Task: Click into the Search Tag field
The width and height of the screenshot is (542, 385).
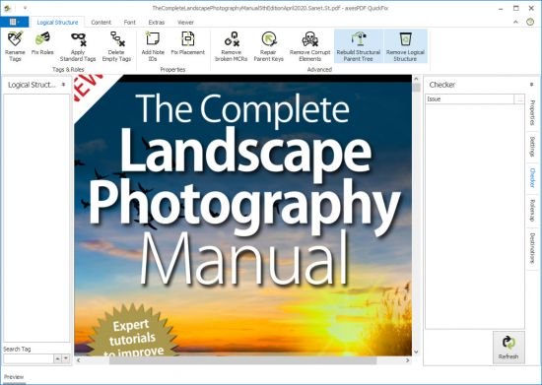Action: click(x=29, y=358)
